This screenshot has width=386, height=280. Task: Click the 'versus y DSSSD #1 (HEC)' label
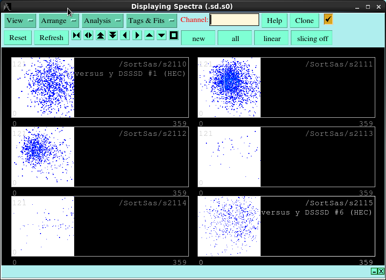tap(130, 74)
